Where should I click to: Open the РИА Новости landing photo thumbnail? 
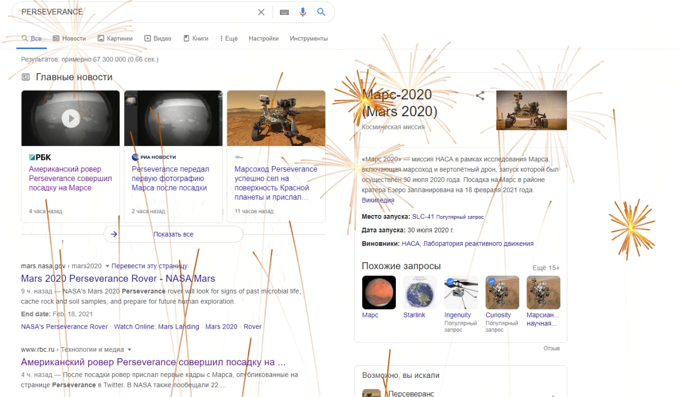coord(173,118)
